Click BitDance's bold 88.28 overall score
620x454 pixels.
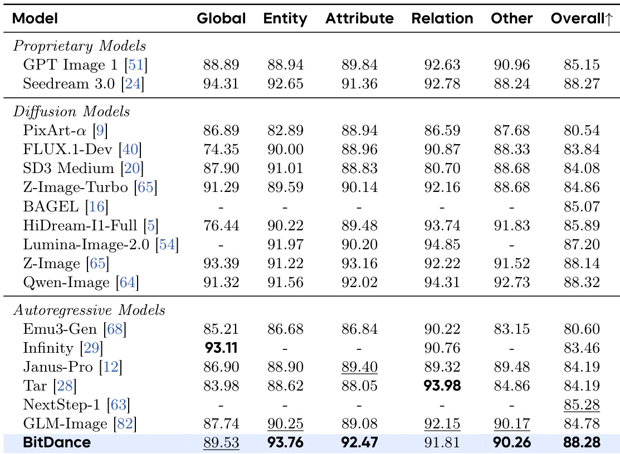[x=582, y=443]
